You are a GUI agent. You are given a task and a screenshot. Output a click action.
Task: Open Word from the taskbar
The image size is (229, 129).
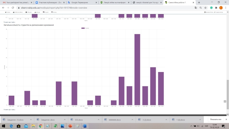(85, 126)
